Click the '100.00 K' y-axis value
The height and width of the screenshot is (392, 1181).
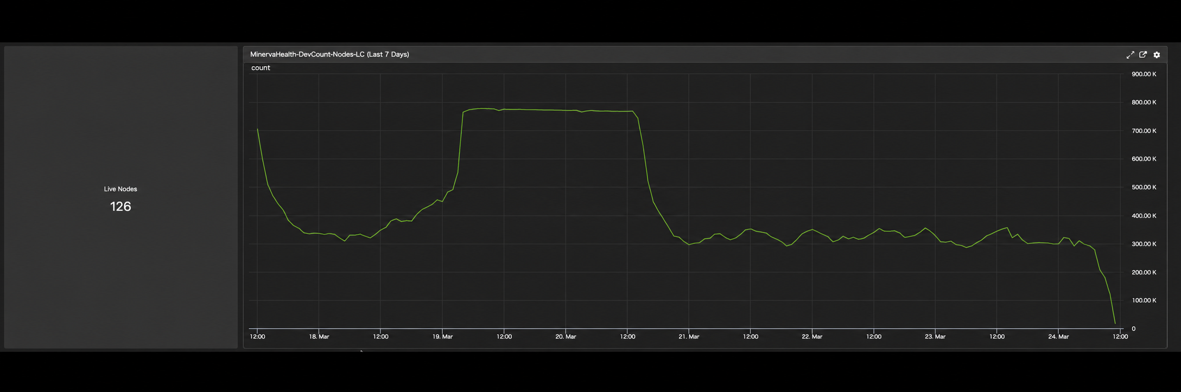pos(1144,300)
